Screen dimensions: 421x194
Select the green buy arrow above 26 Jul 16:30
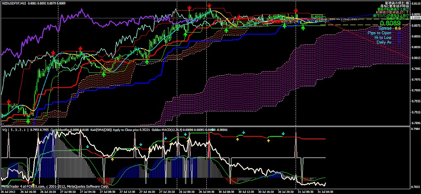[x=28, y=121]
